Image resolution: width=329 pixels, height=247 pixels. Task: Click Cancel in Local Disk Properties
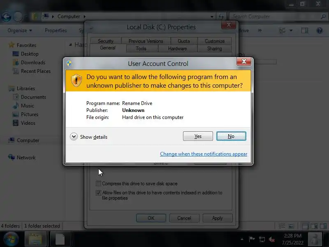coord(184,218)
